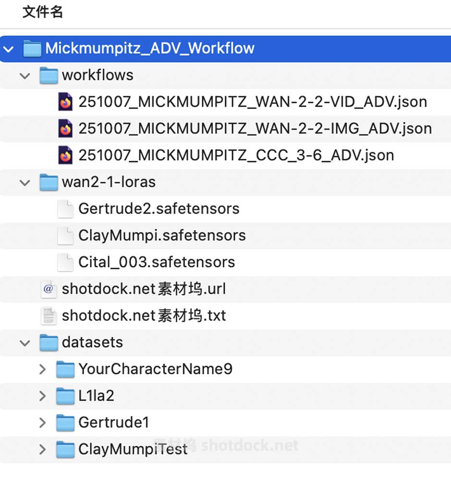Click the text document icon for shotdock.net txt

[49, 316]
